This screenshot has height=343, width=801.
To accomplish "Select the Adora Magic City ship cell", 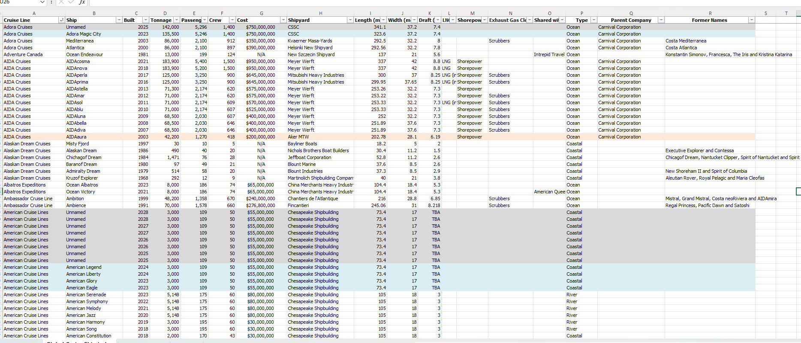I will 94,34.
